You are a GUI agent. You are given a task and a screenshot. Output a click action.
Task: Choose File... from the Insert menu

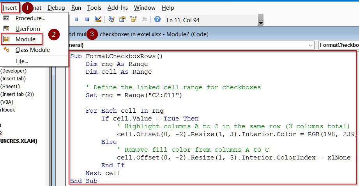tap(34, 61)
